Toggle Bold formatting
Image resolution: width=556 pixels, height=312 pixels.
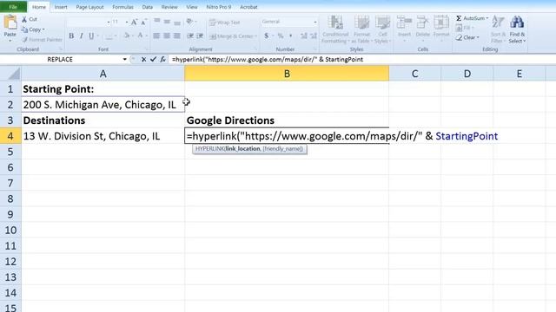(x=71, y=36)
